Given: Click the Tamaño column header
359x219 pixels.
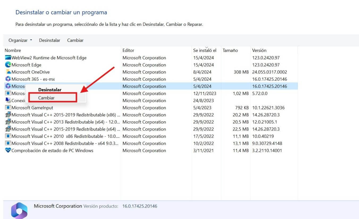Looking at the screenshot, I should pyautogui.click(x=230, y=50).
